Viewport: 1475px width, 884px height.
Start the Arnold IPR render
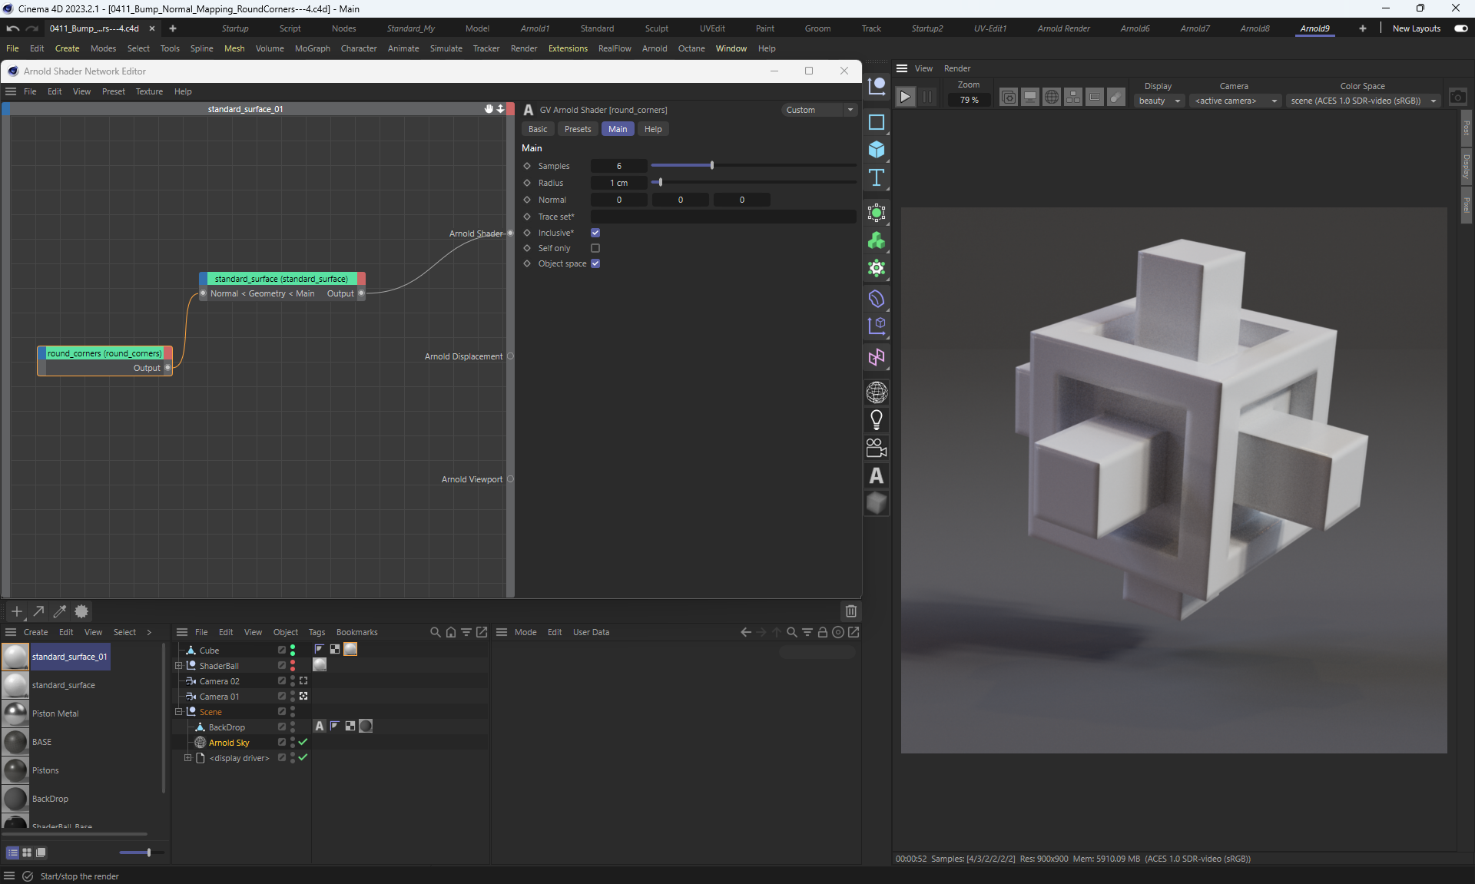(x=906, y=97)
